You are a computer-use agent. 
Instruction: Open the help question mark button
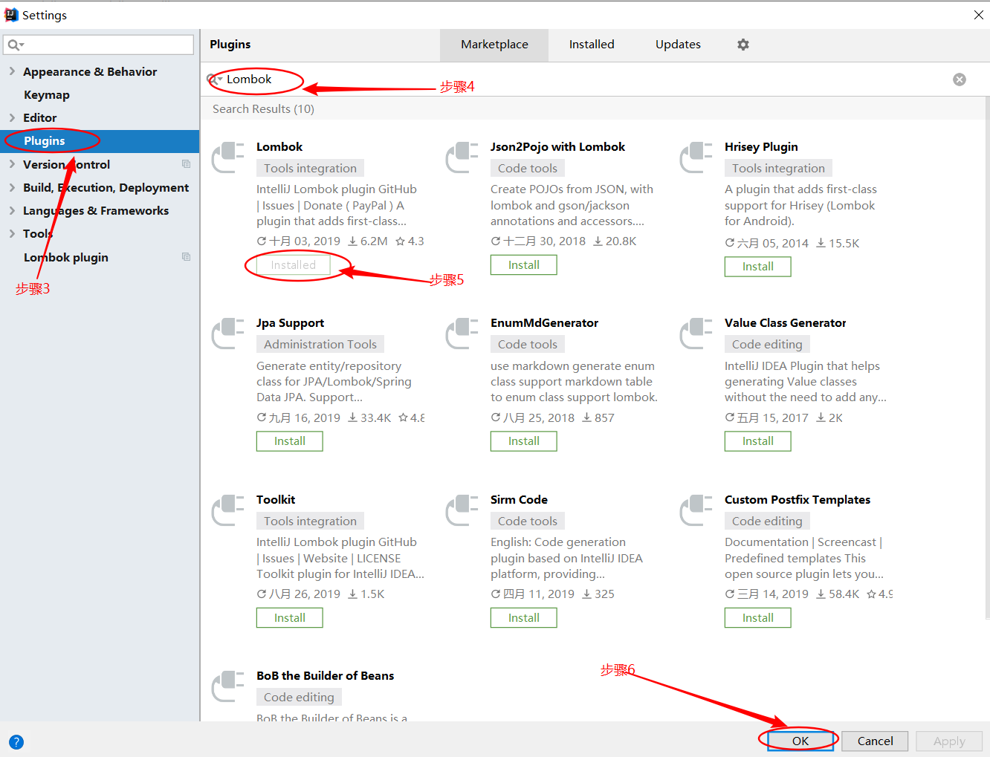pos(16,741)
